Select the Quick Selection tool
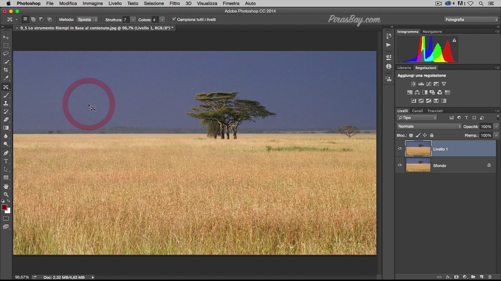Screen dimensions: 501x281 [x=6, y=62]
